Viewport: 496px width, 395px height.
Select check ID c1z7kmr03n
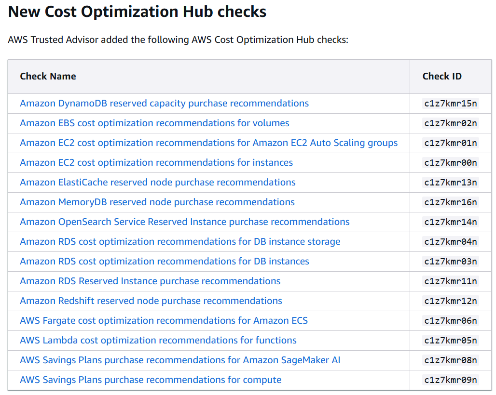(451, 262)
